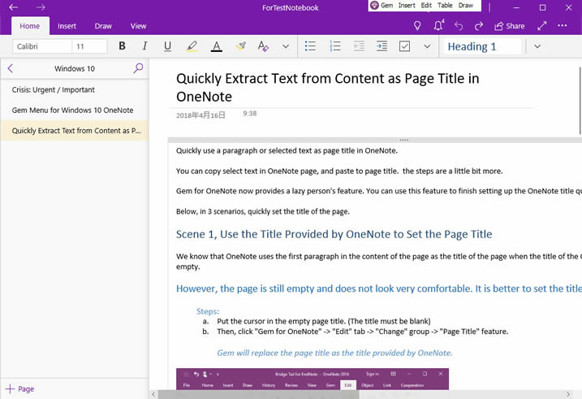
Task: Switch to the Insert tab
Action: point(67,26)
